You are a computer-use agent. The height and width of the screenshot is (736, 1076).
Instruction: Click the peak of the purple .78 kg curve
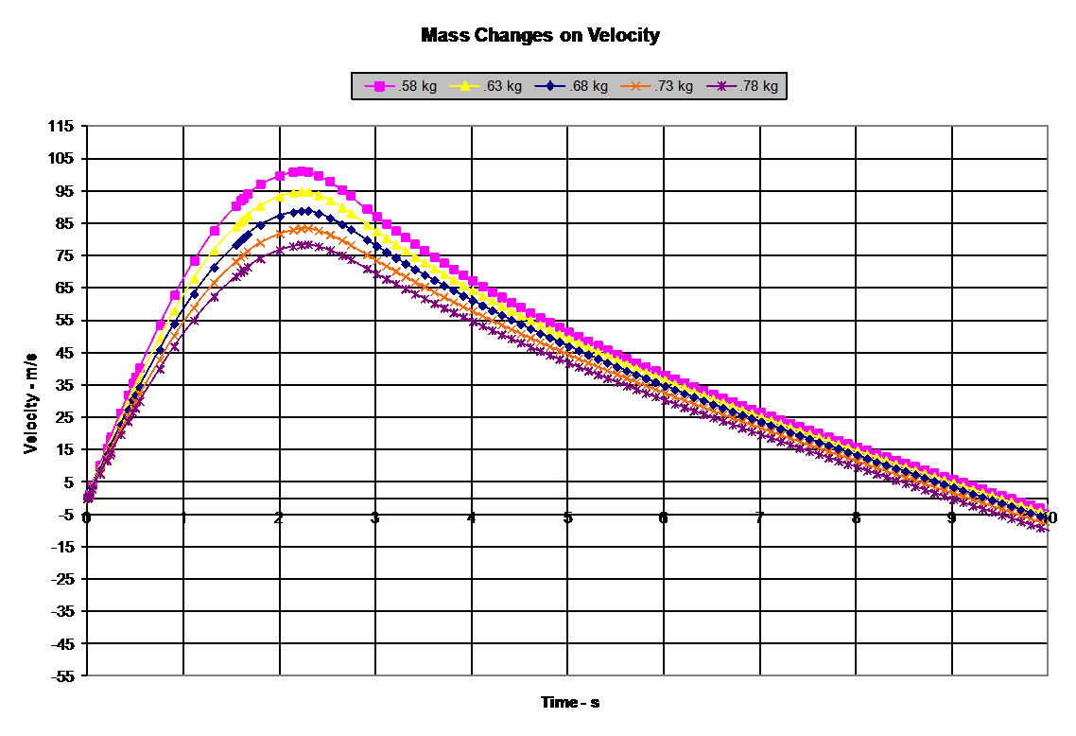pos(306,245)
